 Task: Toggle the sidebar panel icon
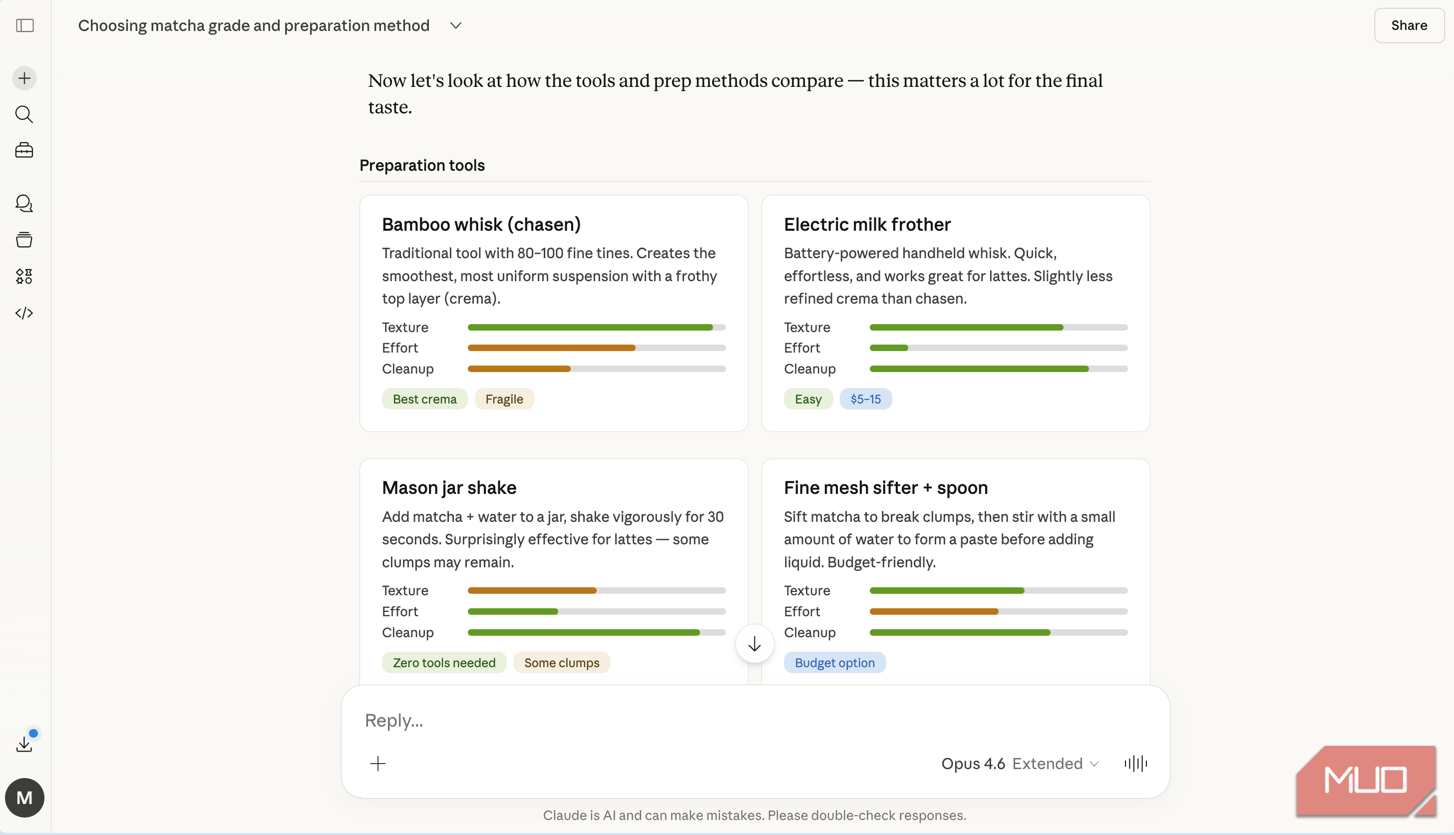point(24,25)
